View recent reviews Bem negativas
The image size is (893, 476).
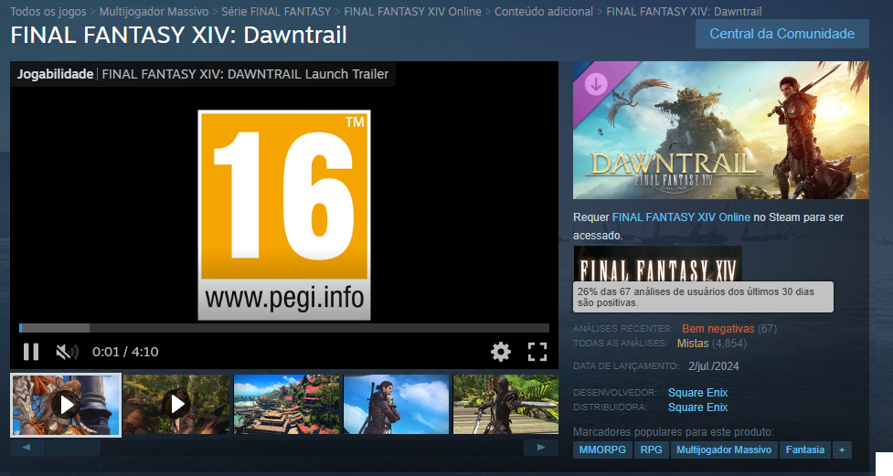pyautogui.click(x=718, y=329)
